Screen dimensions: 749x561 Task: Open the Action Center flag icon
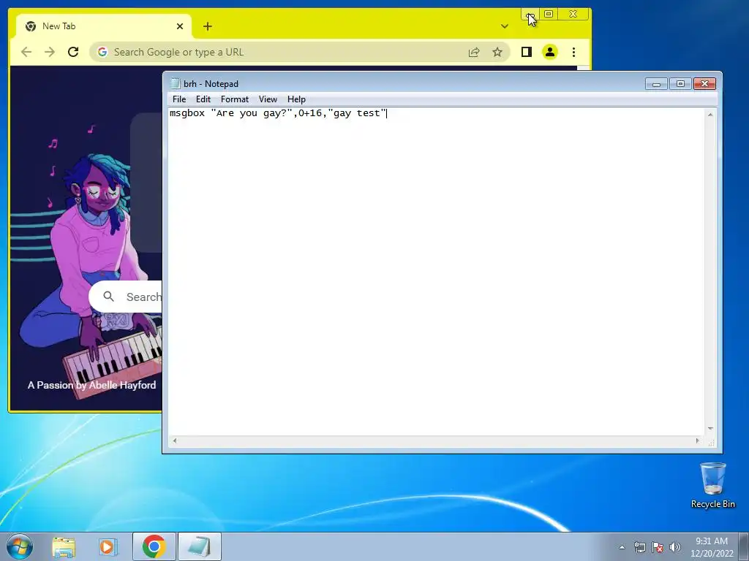click(x=658, y=547)
